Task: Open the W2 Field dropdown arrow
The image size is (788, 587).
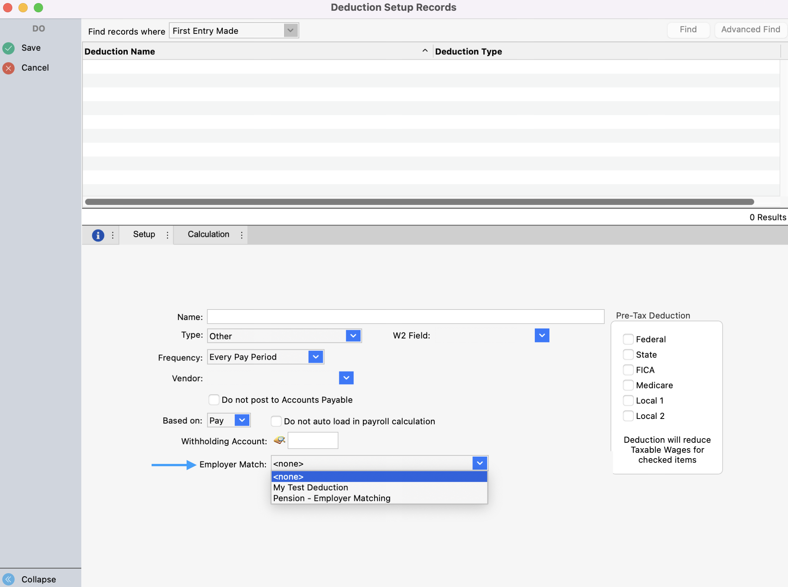Action: [x=542, y=335]
